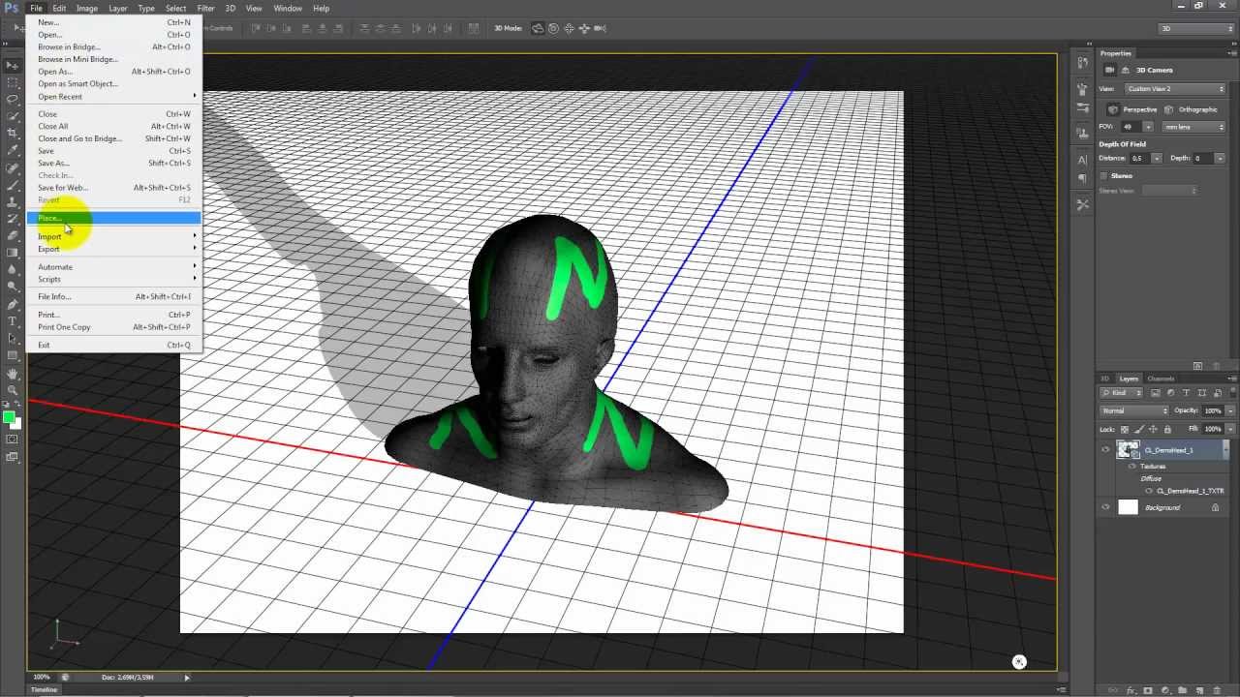Choose Print... from File menu
The width and height of the screenshot is (1240, 697).
click(113, 315)
